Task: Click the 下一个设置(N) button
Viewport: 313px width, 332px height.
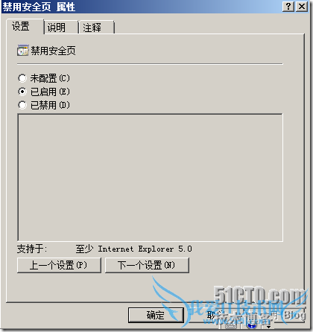Action: click(x=147, y=265)
